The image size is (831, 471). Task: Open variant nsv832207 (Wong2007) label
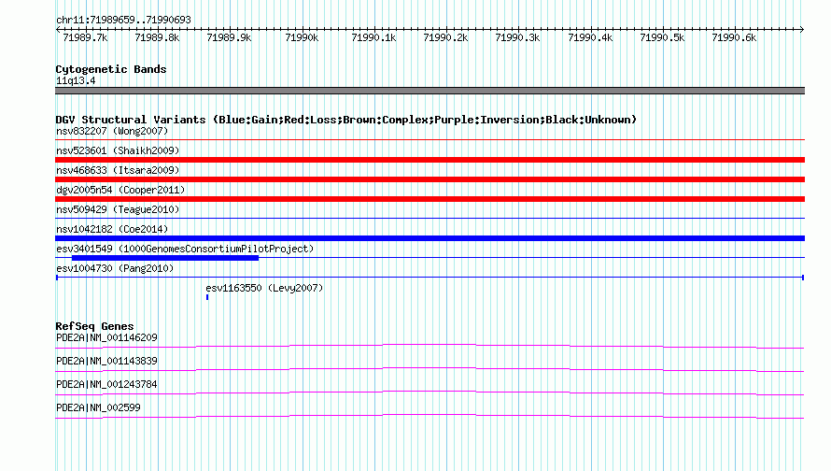tap(112, 131)
